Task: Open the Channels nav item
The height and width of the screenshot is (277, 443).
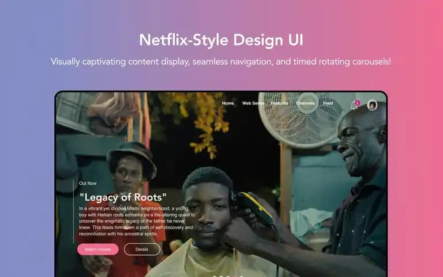Action: (x=305, y=103)
